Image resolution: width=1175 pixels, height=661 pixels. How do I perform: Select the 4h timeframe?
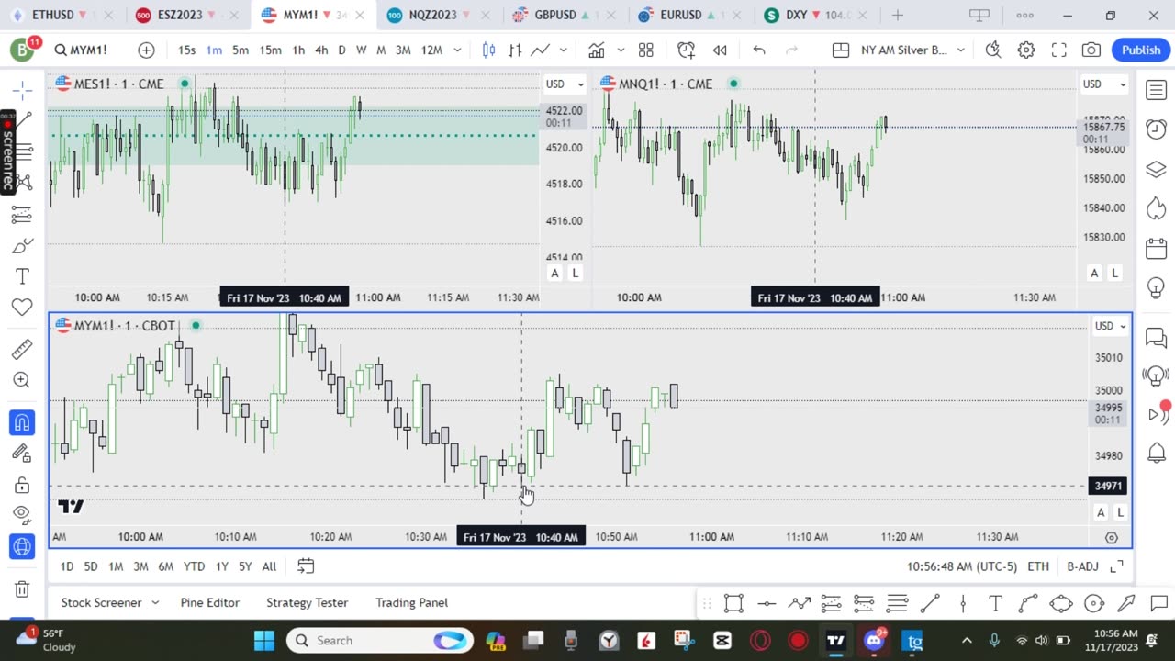click(x=321, y=50)
